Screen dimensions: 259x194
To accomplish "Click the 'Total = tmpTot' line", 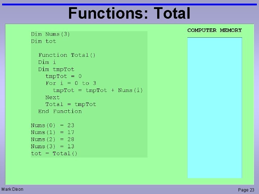I will tap(71, 105).
